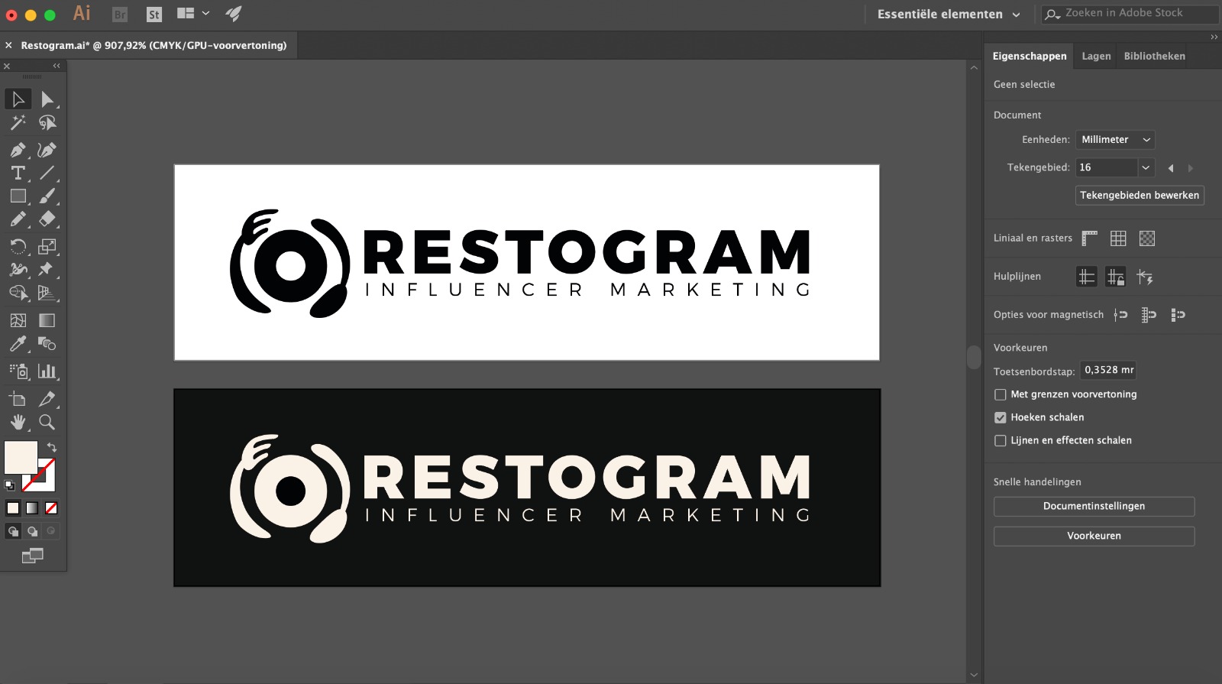Image resolution: width=1222 pixels, height=684 pixels.
Task: Select the Lasso tool
Action: (47, 122)
